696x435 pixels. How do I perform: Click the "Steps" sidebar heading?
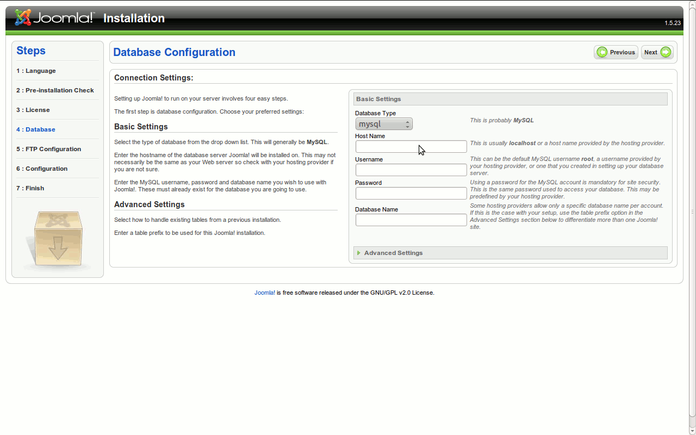31,51
